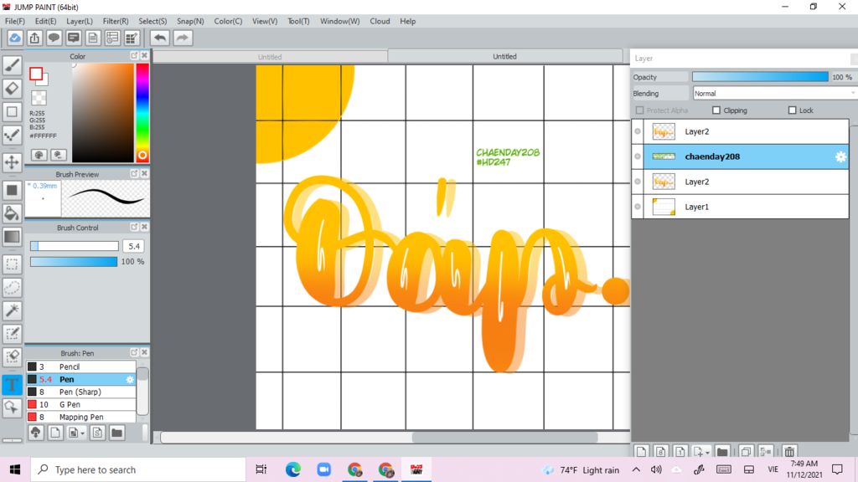This screenshot has height=482, width=858.
Task: Add a layer folder in Layer panel
Action: point(722,451)
